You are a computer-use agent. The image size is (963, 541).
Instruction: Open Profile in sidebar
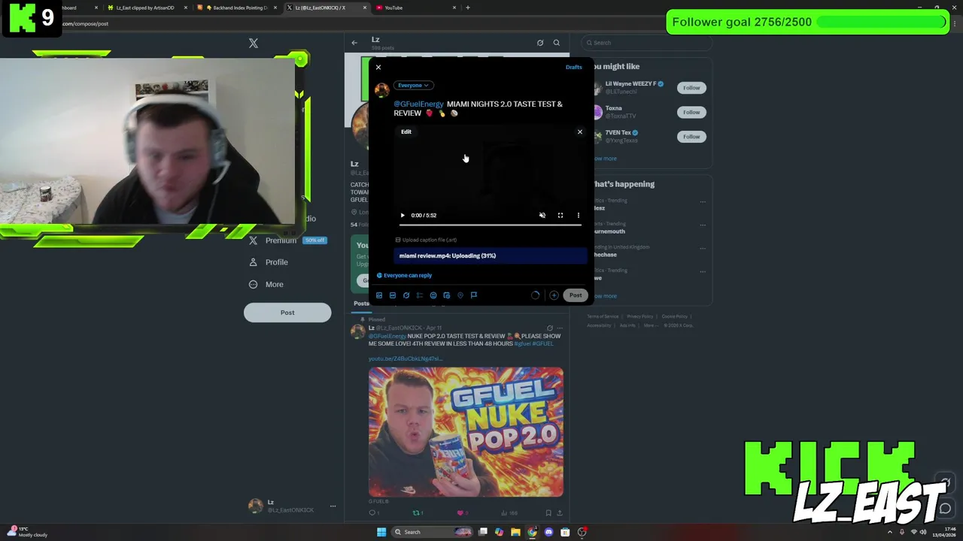coord(269,262)
